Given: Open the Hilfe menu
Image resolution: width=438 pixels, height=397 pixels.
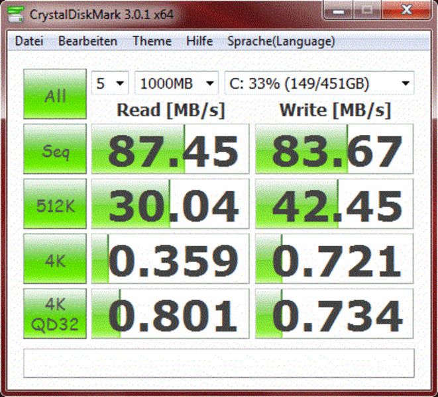Looking at the screenshot, I should [x=199, y=41].
